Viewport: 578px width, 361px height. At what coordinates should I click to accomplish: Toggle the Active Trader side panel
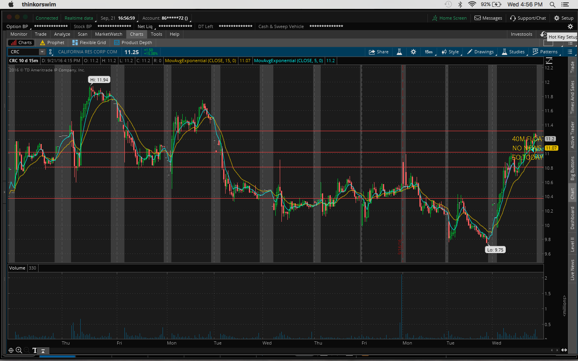click(x=572, y=135)
